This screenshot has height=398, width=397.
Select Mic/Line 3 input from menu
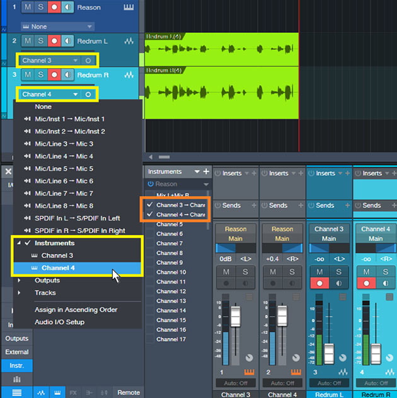tap(64, 144)
